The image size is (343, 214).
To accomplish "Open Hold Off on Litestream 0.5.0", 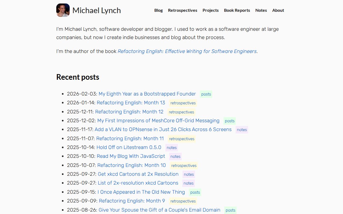I will [129, 147].
